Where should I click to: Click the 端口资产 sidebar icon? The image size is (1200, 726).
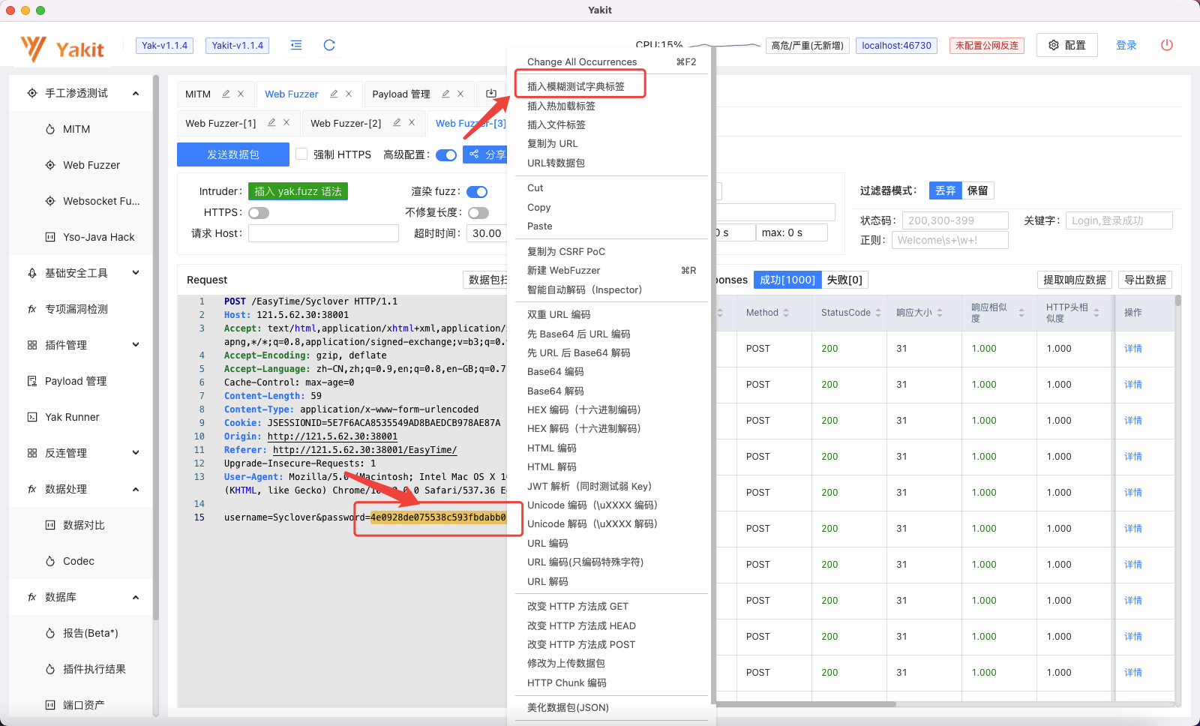click(50, 705)
